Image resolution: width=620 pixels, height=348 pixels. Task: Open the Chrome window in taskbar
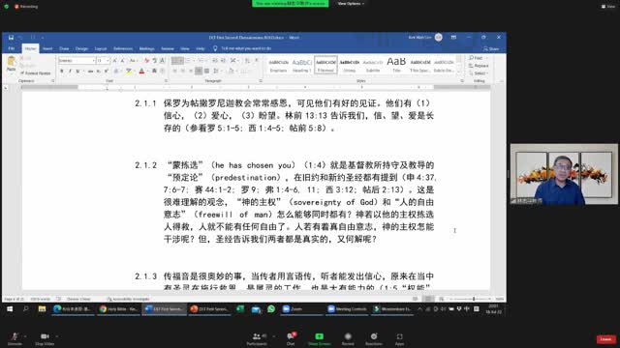coord(118,309)
